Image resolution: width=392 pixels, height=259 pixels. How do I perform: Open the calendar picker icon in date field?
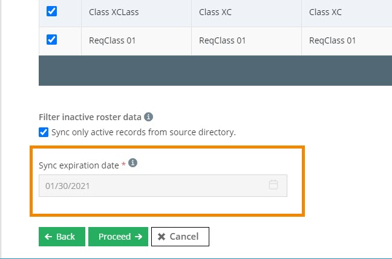tap(273, 185)
